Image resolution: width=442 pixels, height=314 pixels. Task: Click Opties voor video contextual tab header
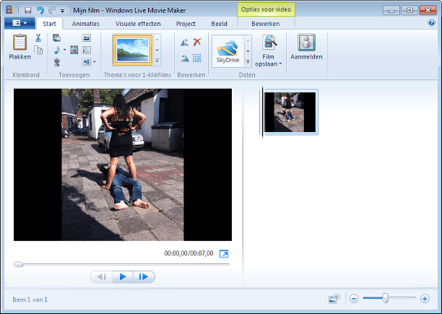coord(266,9)
